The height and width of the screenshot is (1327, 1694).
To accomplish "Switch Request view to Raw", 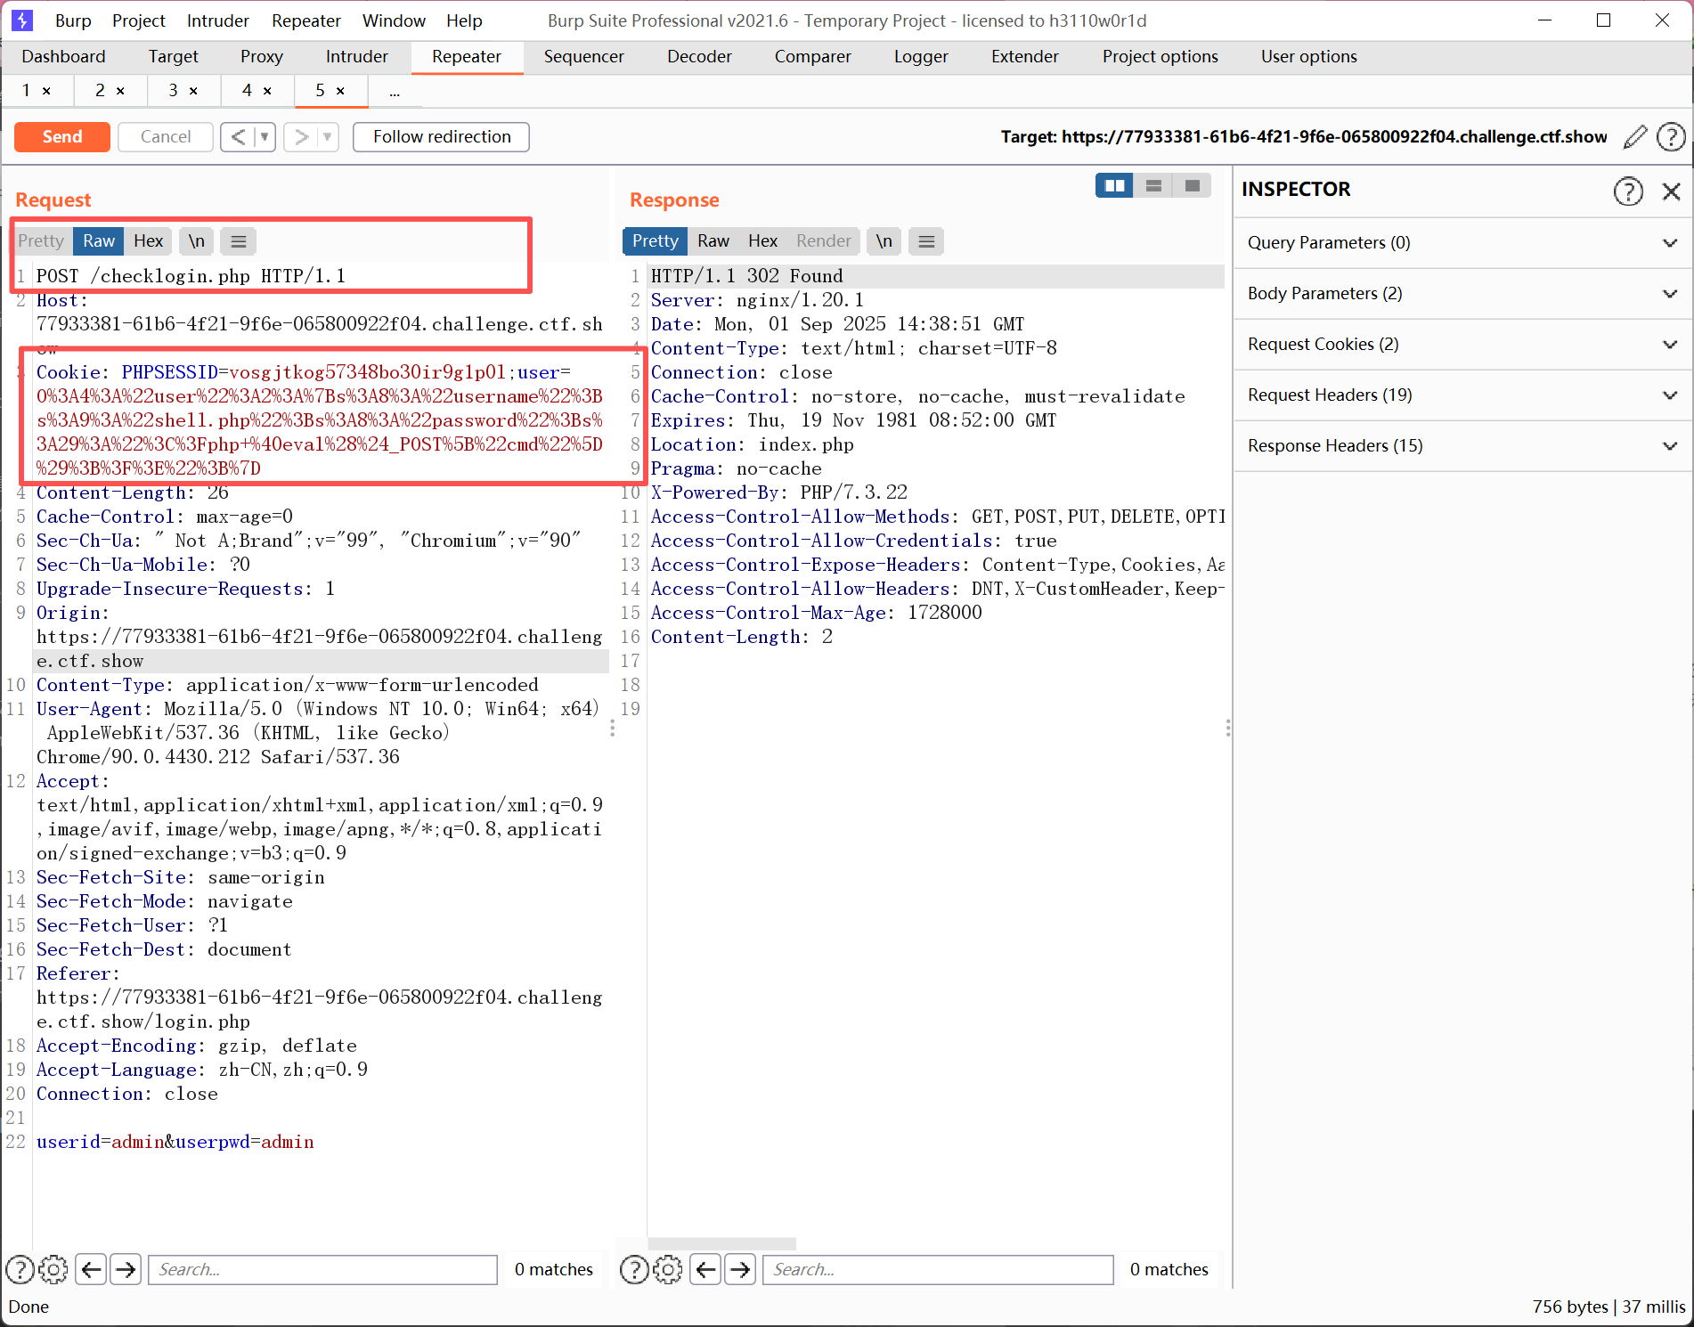I will [x=99, y=240].
